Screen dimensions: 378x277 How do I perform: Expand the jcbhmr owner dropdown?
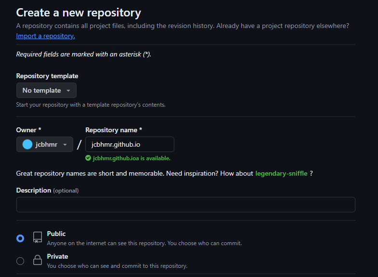coord(45,144)
